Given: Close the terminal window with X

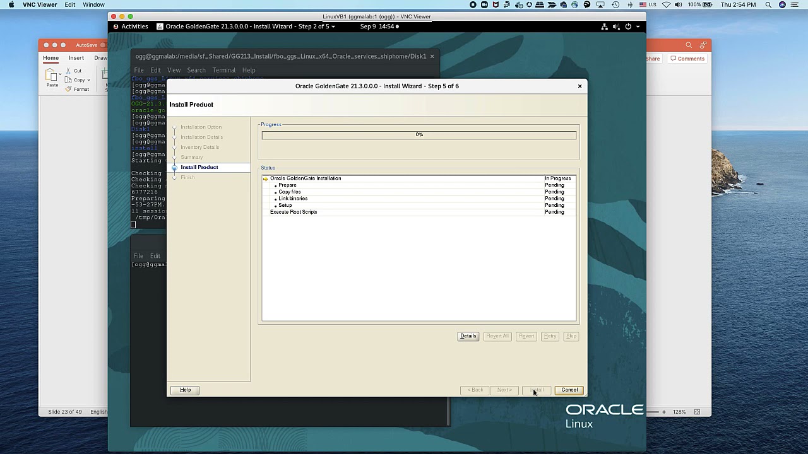Looking at the screenshot, I should (x=432, y=56).
